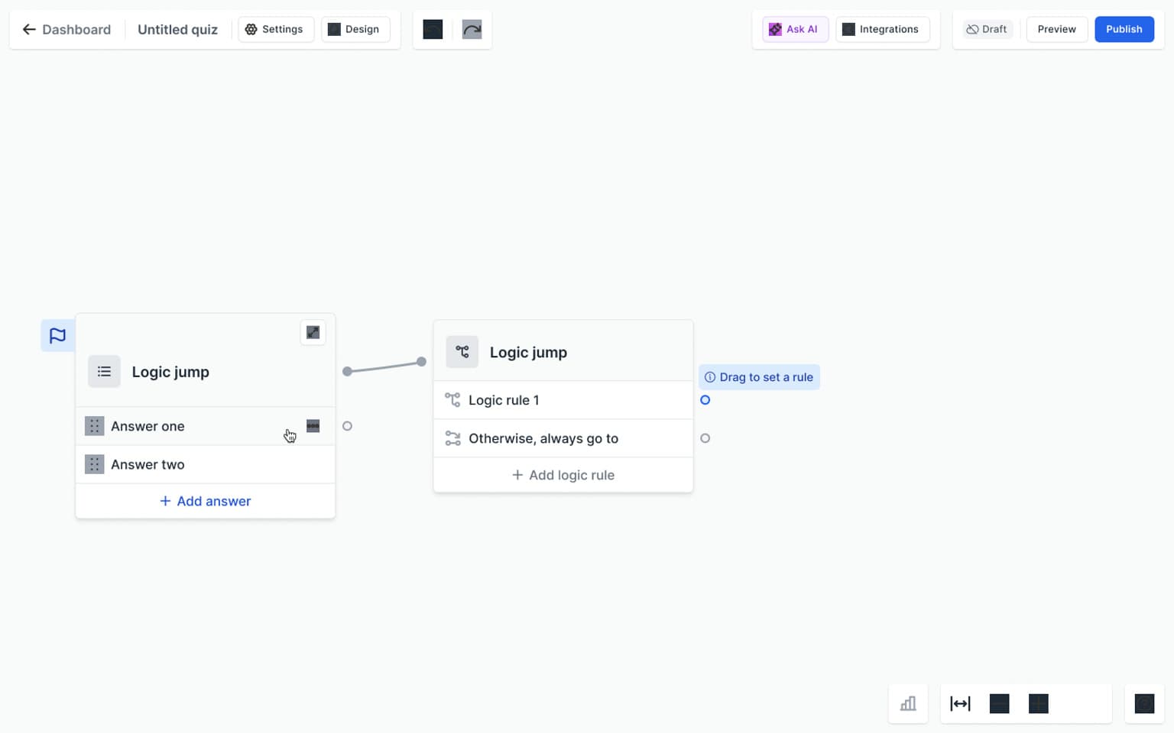Click the Otherwise row output connector
Image resolution: width=1174 pixels, height=733 pixels.
click(x=705, y=438)
